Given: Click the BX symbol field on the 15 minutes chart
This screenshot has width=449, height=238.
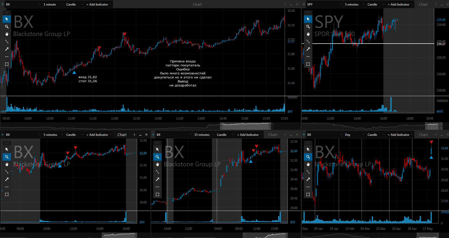Looking at the screenshot, I should click(x=174, y=135).
